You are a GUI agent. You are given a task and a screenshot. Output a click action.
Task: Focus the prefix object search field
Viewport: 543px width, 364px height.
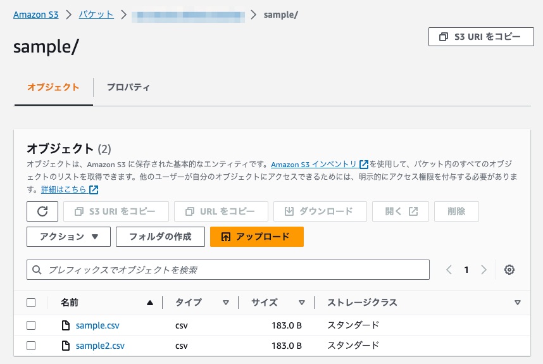tap(228, 270)
